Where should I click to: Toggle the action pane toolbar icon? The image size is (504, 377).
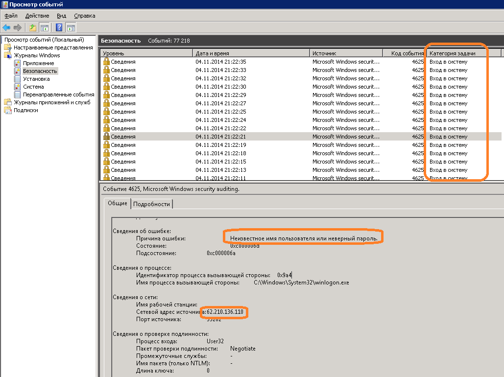coord(71,27)
